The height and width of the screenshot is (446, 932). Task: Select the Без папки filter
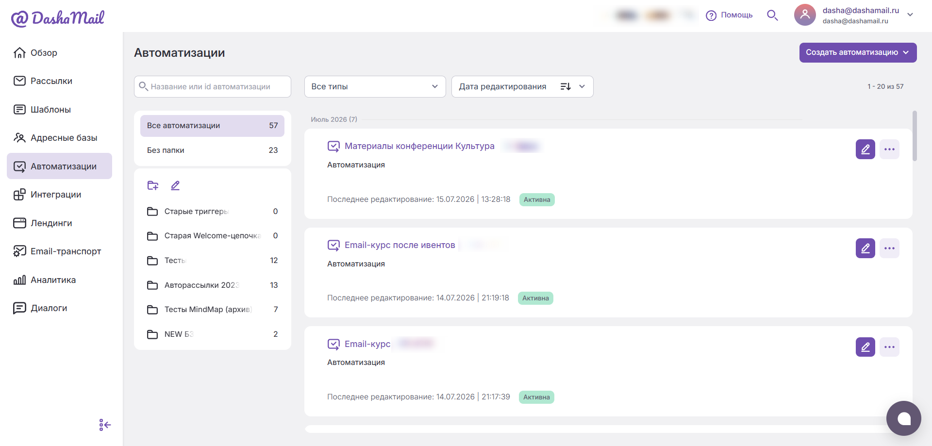(212, 150)
